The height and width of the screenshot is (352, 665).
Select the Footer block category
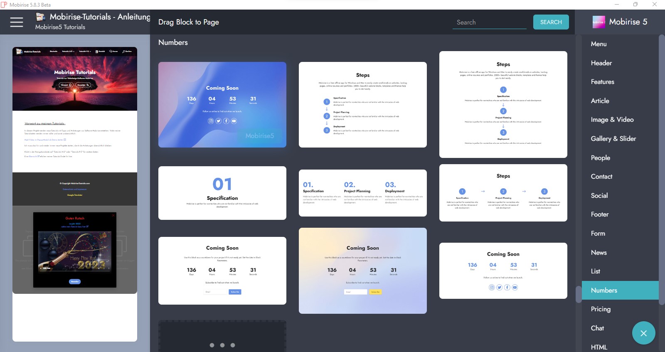[x=599, y=214]
